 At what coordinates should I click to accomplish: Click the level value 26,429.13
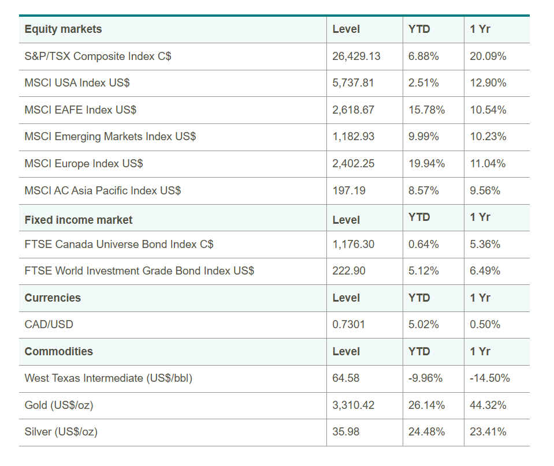pyautogui.click(x=356, y=57)
